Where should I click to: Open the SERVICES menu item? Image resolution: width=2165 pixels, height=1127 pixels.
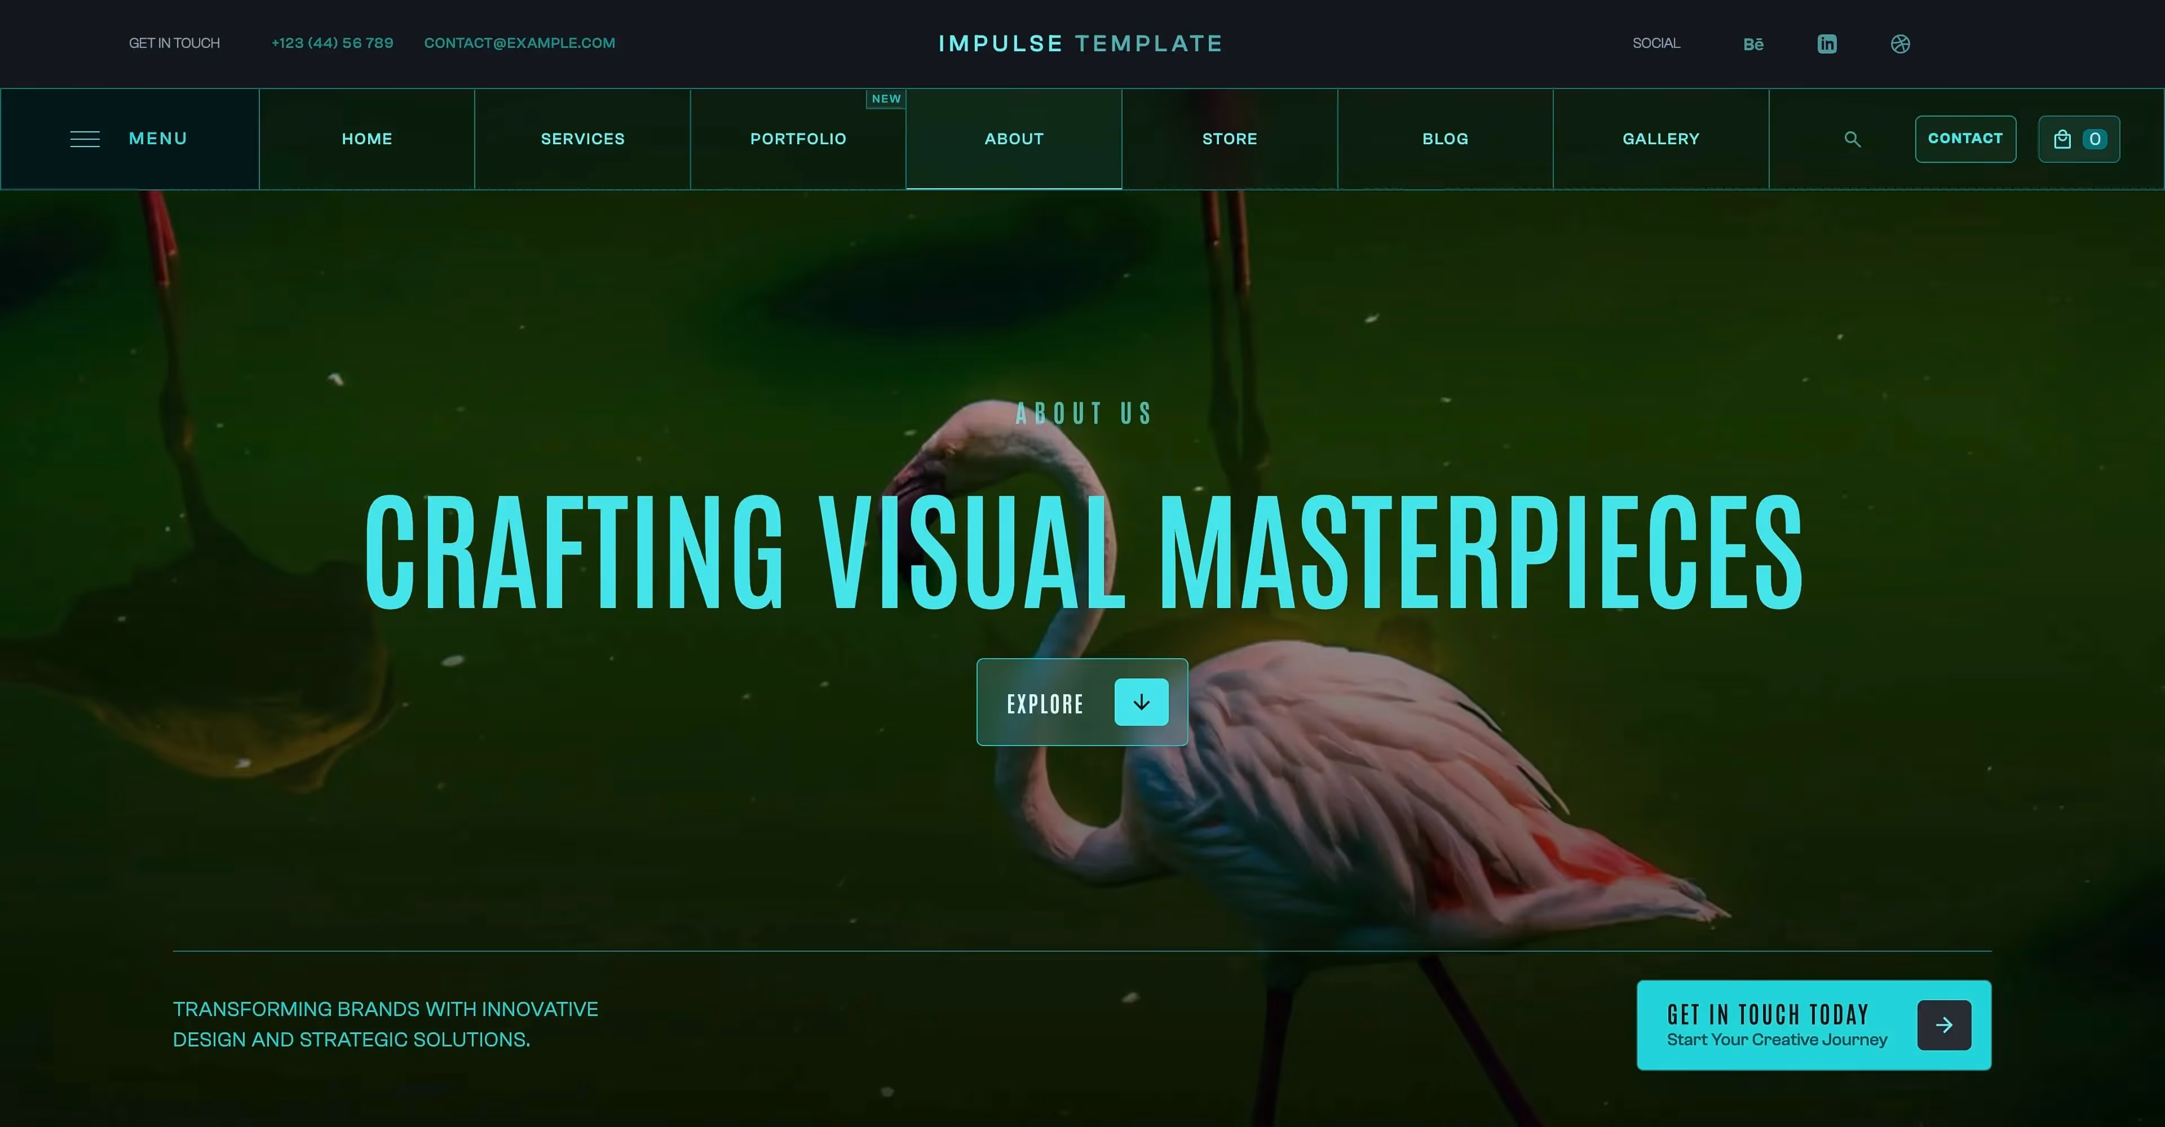(x=582, y=139)
